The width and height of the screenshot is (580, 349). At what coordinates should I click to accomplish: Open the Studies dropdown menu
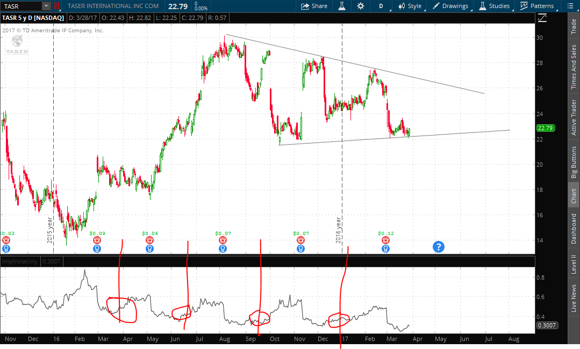495,6
